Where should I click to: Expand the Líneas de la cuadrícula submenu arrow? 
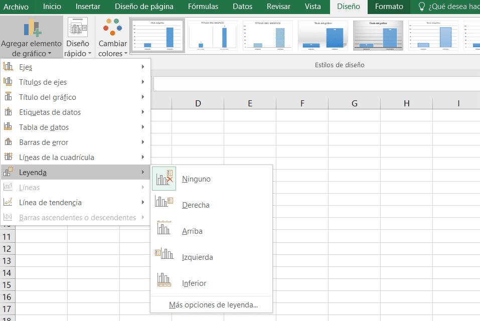tap(142, 156)
